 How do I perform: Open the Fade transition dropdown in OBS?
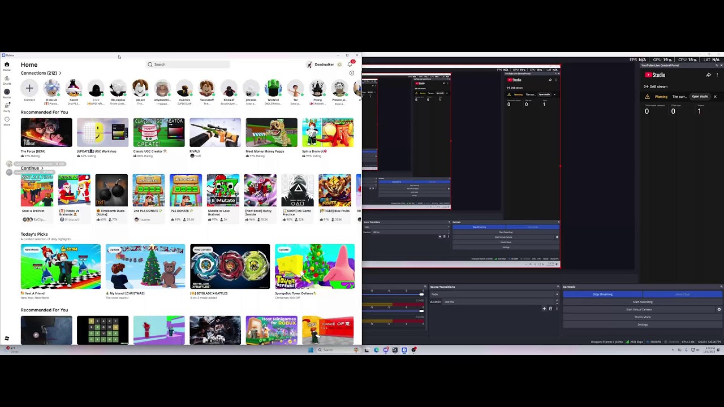point(494,294)
